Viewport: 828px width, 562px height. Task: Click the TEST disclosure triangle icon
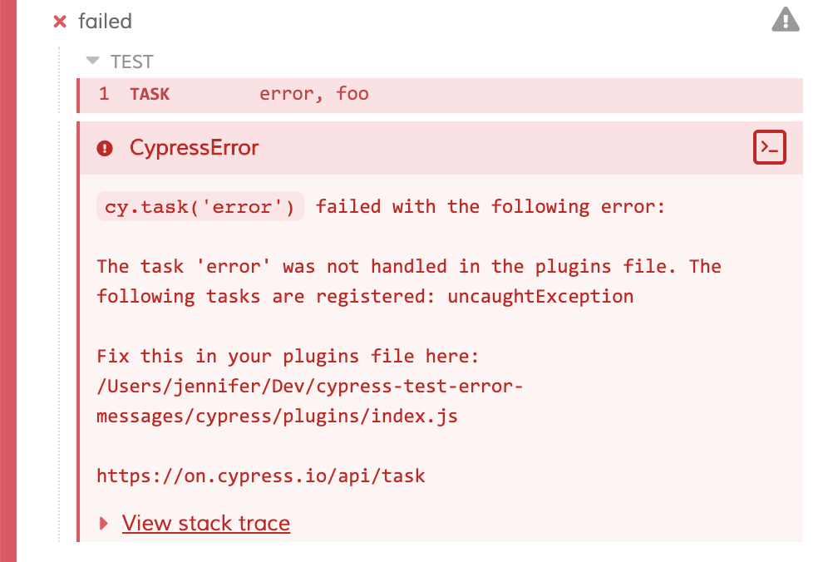point(91,61)
